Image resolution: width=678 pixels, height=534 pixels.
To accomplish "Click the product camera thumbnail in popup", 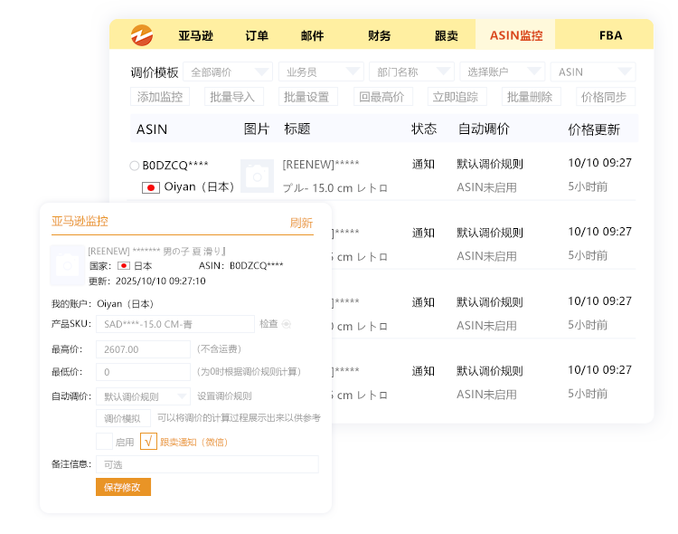I will (67, 265).
